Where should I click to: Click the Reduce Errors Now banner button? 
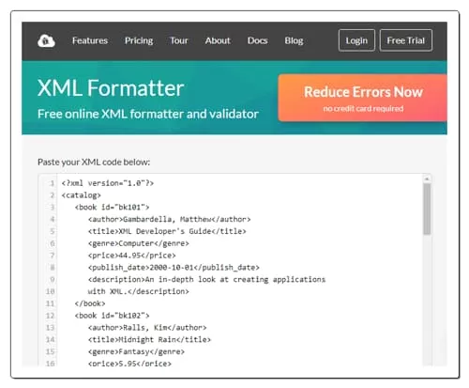point(362,98)
